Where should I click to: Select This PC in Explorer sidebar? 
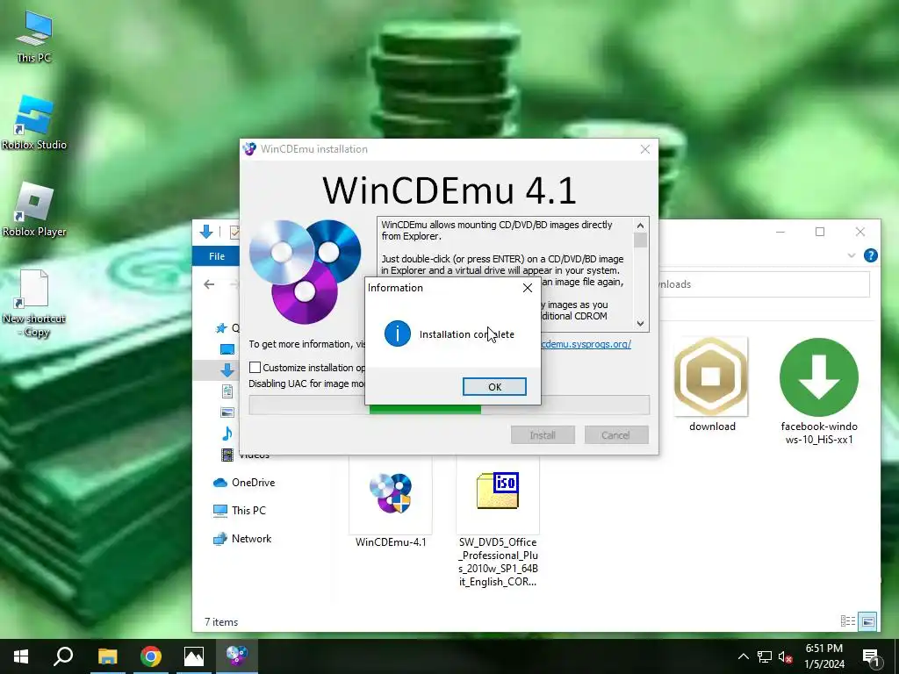pyautogui.click(x=239, y=510)
